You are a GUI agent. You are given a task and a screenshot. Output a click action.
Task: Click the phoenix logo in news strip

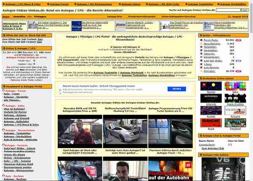[121, 25]
